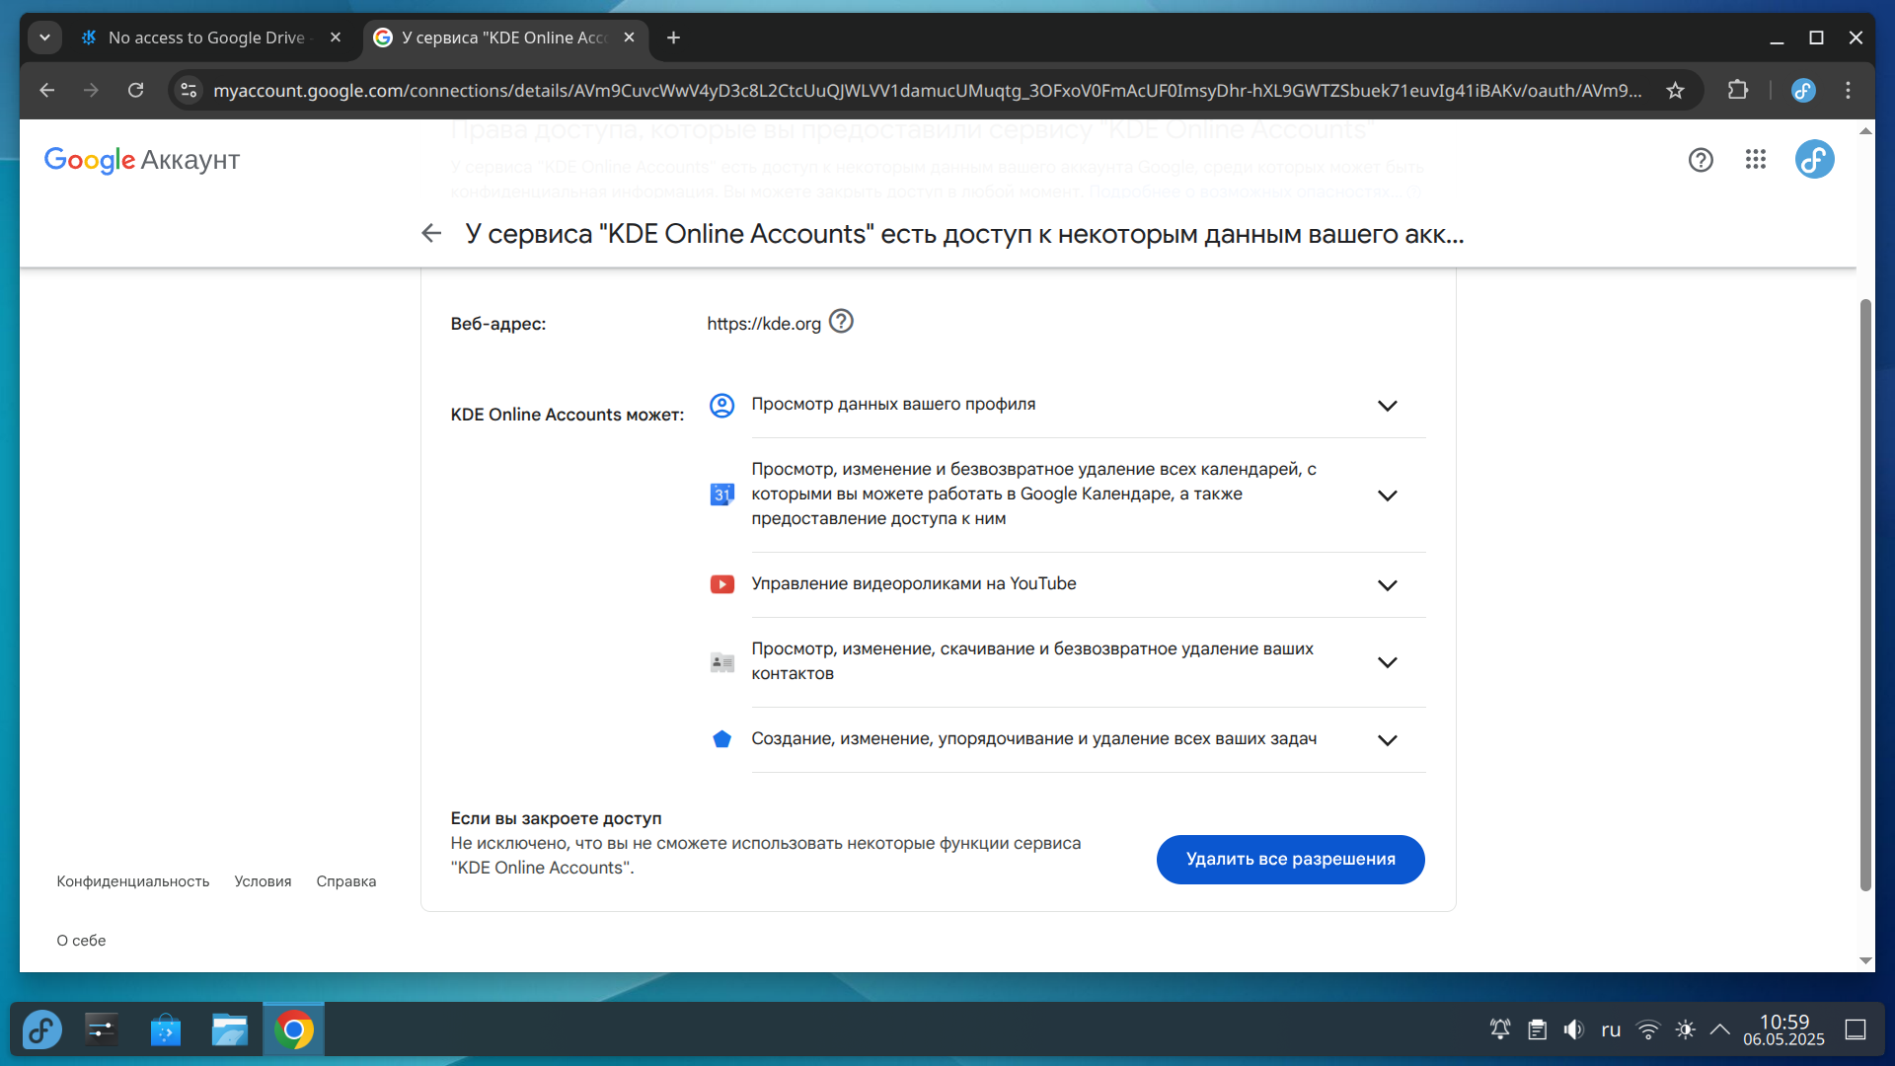Viewport: 1895px width, 1066px height.
Task: Click the help icon next to https://kde.org
Action: tap(841, 322)
